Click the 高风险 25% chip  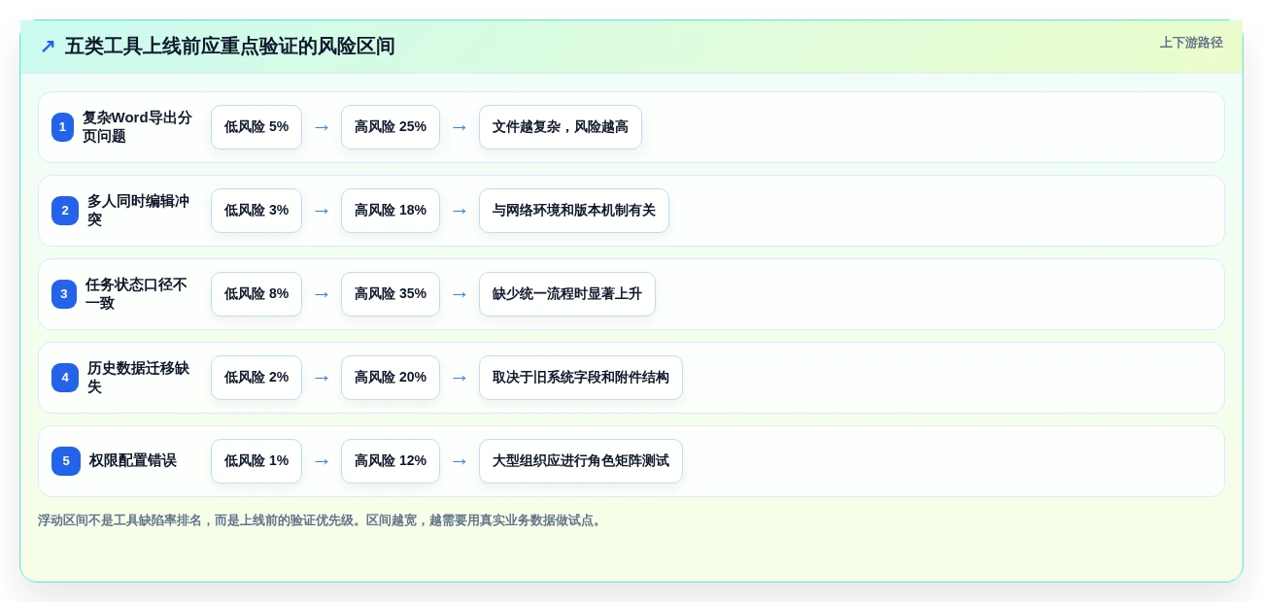pos(391,127)
